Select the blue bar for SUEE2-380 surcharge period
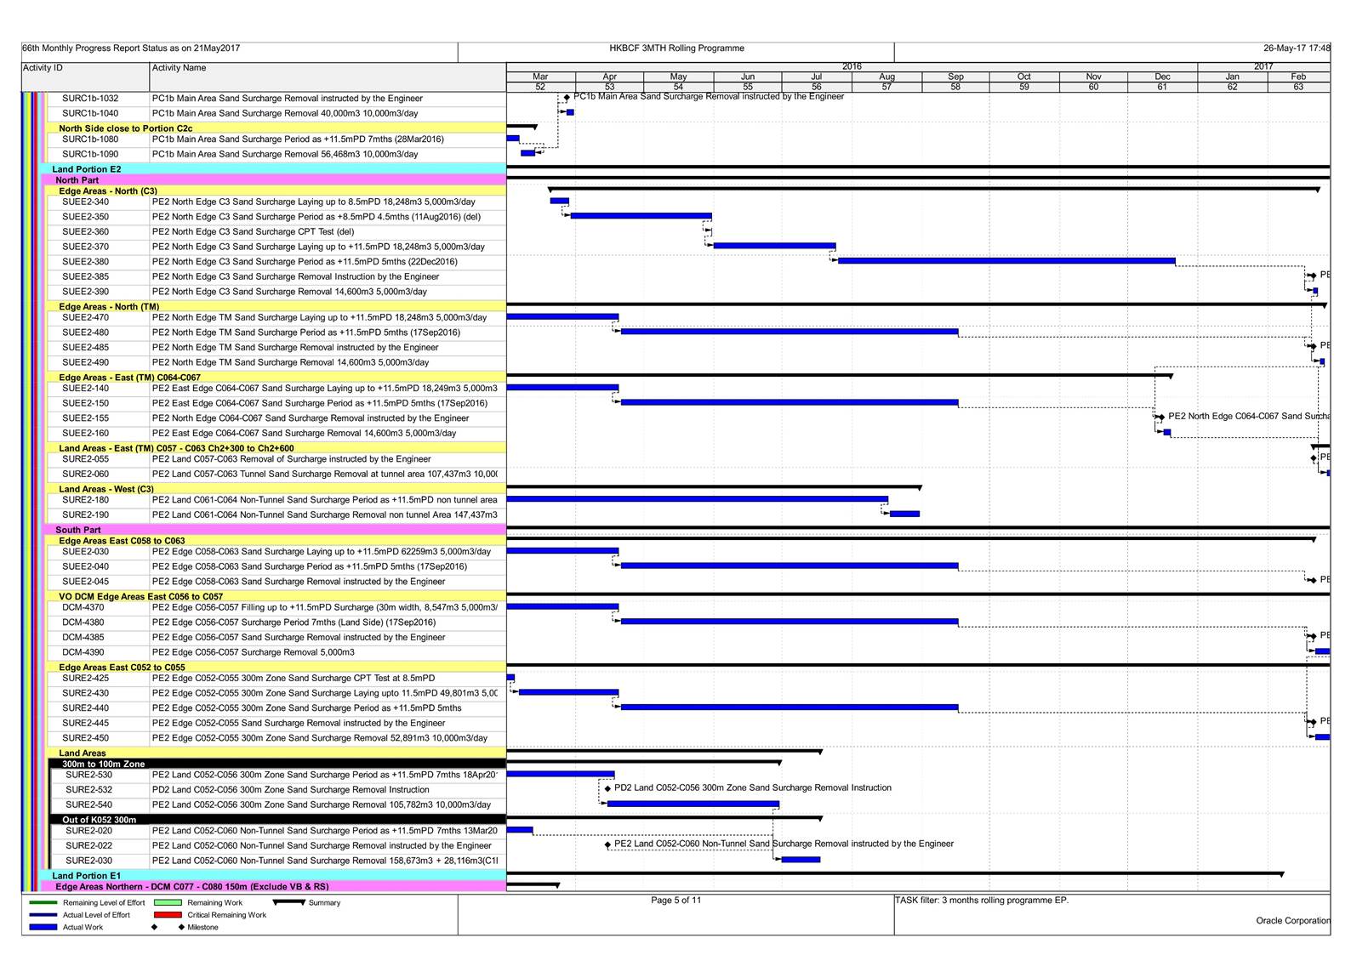Screen dimensions: 1351x955 [1006, 261]
